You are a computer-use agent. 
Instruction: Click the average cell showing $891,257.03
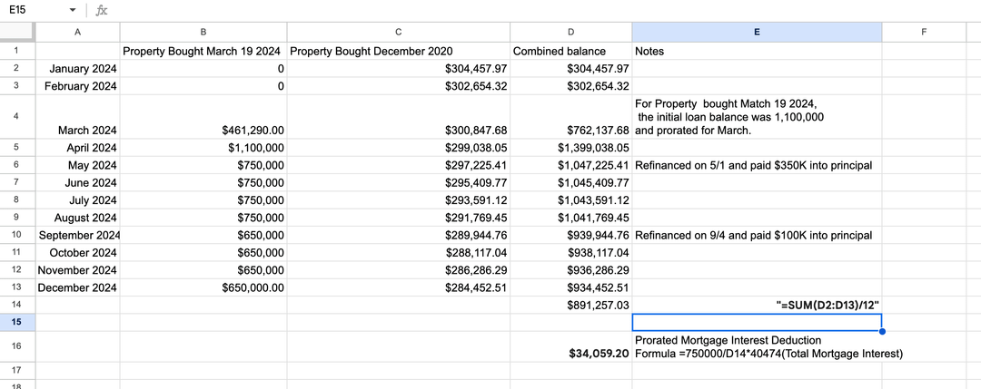570,306
